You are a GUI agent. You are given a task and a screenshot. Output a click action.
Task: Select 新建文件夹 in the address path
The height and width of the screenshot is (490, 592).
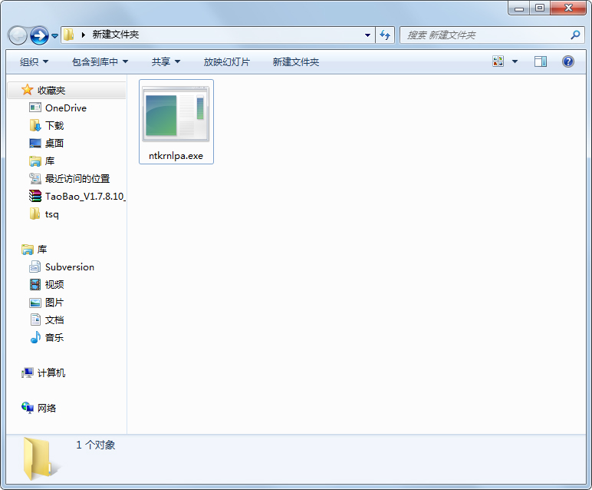coord(116,35)
